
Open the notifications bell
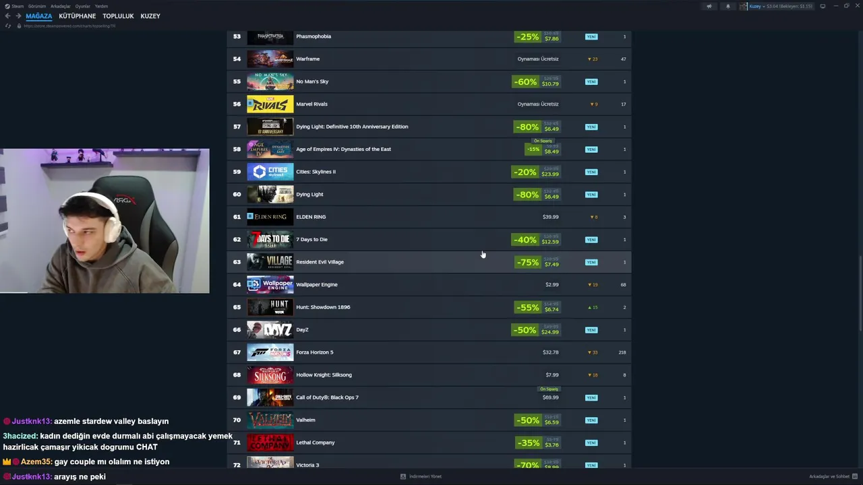tap(727, 6)
